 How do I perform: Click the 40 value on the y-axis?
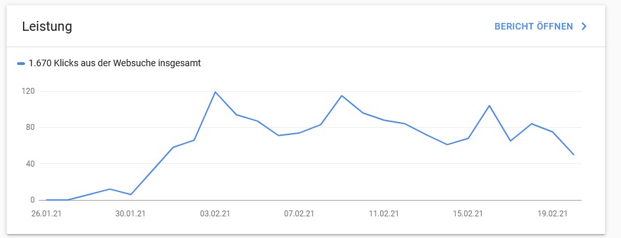pos(32,164)
